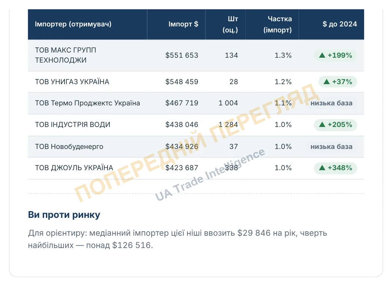Select the 'Імпортер (отримувач)' column header
The image size is (392, 286).
pos(73,24)
